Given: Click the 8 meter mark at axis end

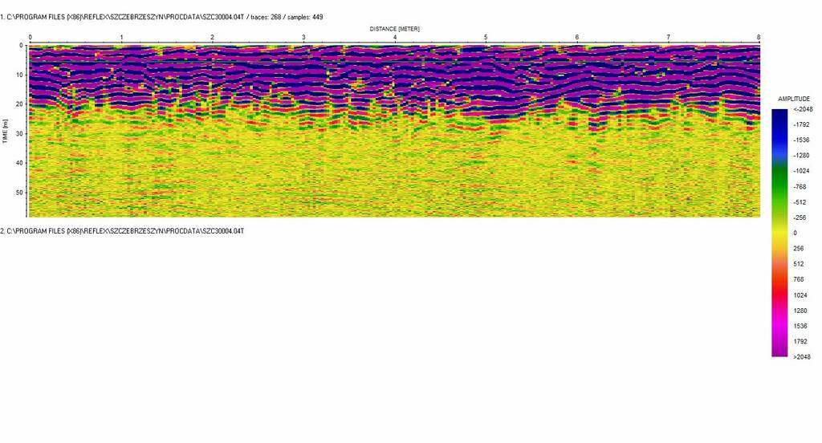Looking at the screenshot, I should (x=758, y=38).
